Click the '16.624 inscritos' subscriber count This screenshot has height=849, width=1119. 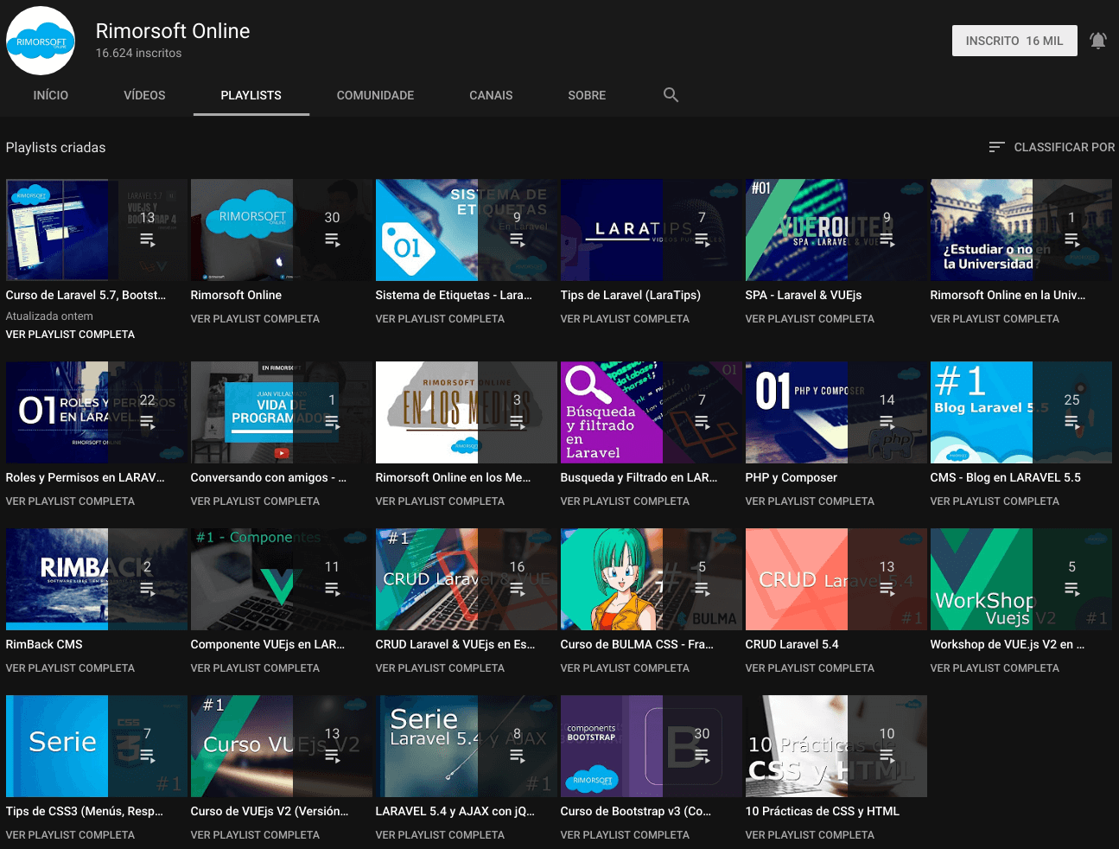[x=138, y=53]
